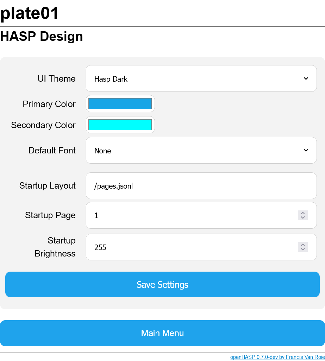This screenshot has height=361, width=325.
Task: Raise Startup Brightness with the up arrow
Action: [x=302, y=245]
